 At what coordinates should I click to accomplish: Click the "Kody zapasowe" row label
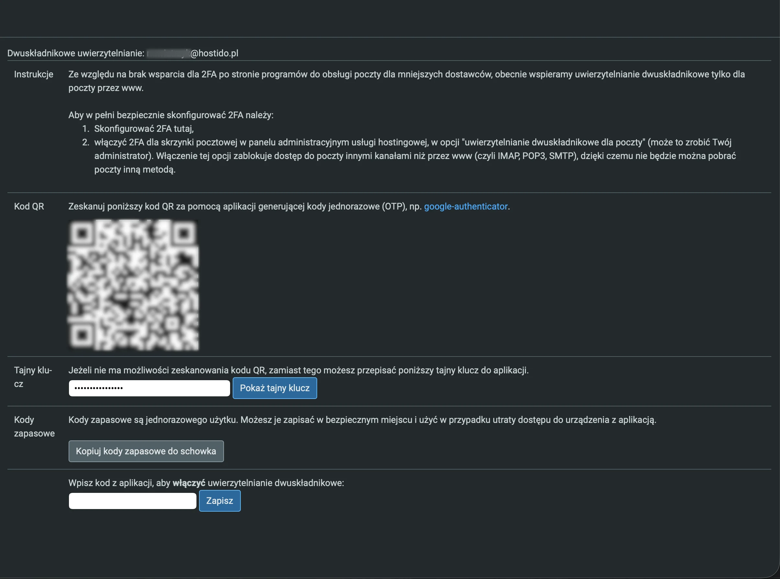(x=34, y=426)
